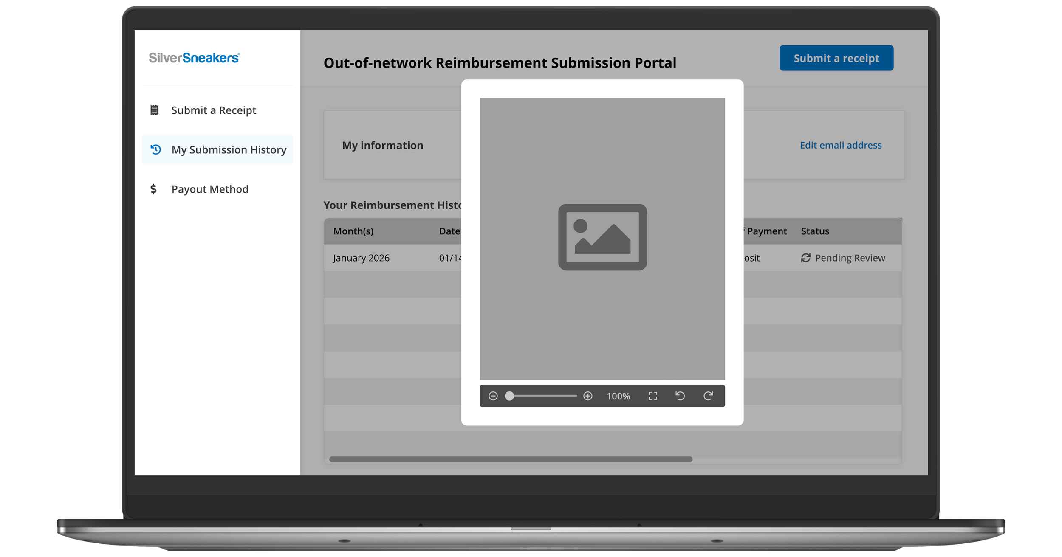
Task: Rotate the receipt image clockwise
Action: pyautogui.click(x=708, y=396)
